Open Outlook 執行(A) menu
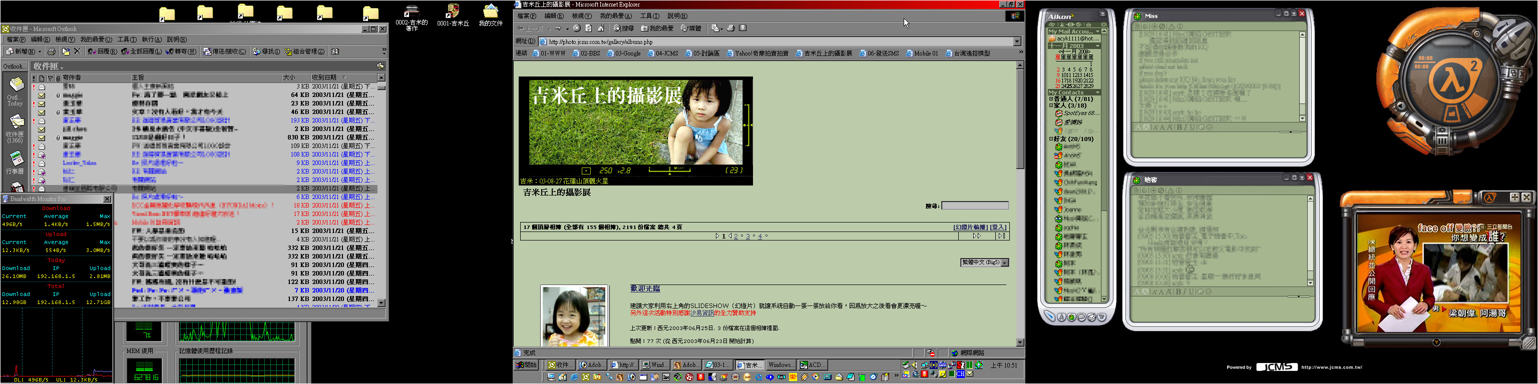Image resolution: width=1538 pixels, height=384 pixels. click(x=151, y=39)
